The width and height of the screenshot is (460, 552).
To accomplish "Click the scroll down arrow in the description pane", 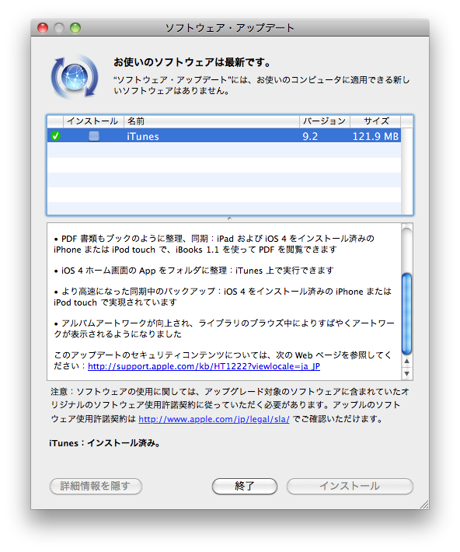I will pyautogui.click(x=407, y=373).
